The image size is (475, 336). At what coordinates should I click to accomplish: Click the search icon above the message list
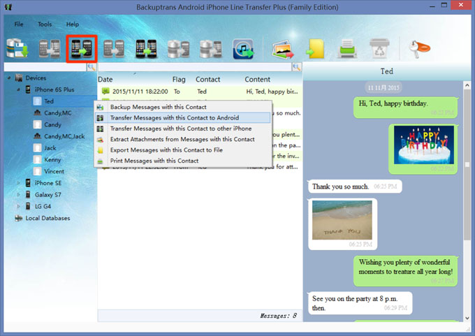[x=297, y=67]
